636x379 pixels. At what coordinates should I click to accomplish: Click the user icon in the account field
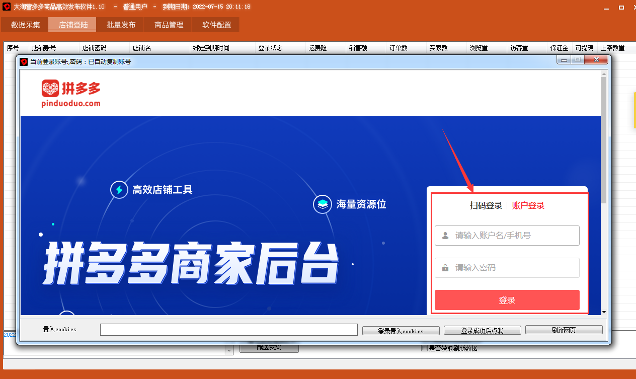tap(445, 235)
